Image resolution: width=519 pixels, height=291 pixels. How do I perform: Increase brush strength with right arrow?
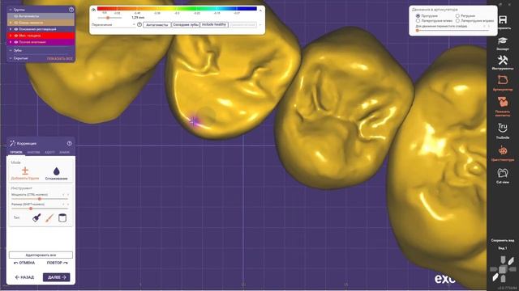[68, 195]
